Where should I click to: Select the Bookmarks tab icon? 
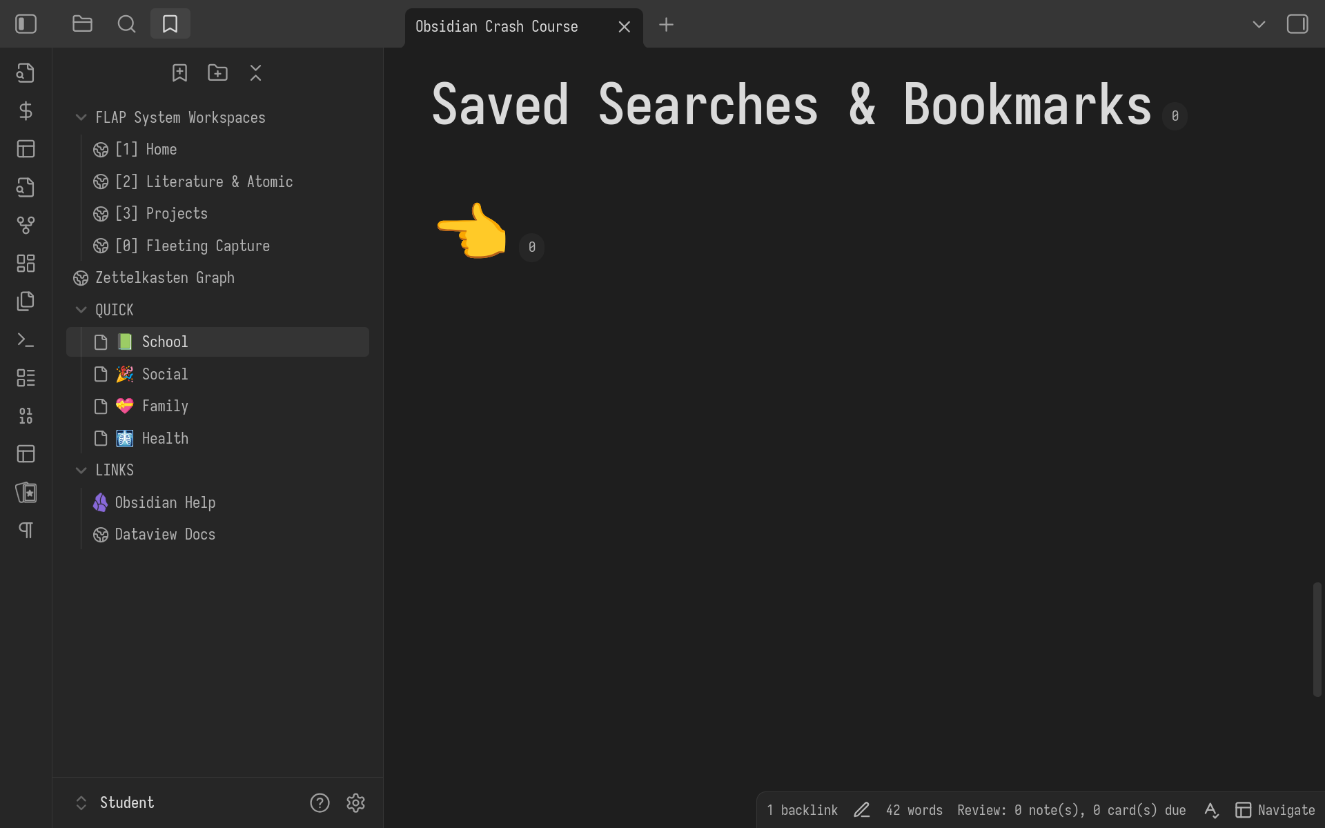(170, 24)
